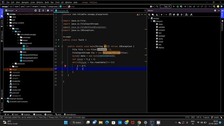This screenshot has height=126, width=224.
Task: Open the Project view selector dropdown
Action: [x=11, y=10]
